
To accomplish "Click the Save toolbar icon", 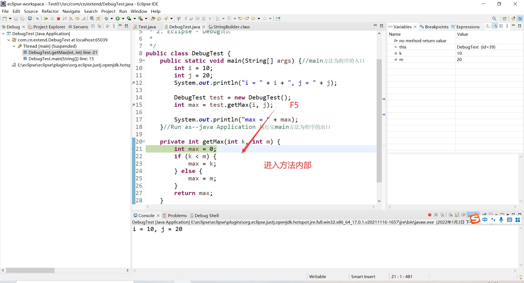I will point(16,18).
